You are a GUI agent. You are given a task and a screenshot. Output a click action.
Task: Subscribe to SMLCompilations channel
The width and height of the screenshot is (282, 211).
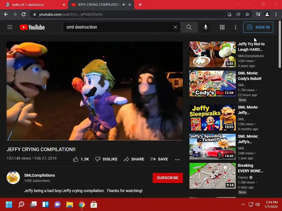pyautogui.click(x=168, y=178)
